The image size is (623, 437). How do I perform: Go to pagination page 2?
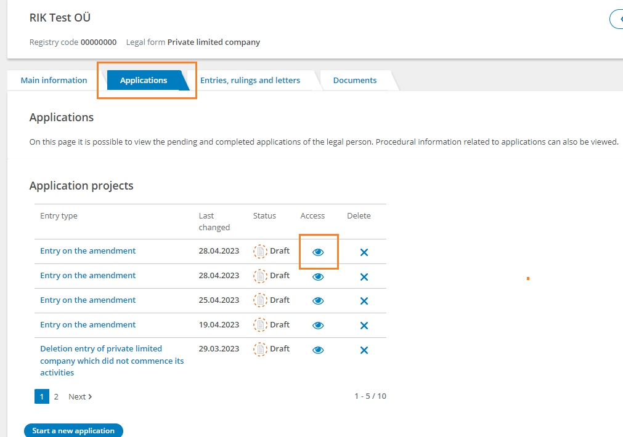(56, 396)
